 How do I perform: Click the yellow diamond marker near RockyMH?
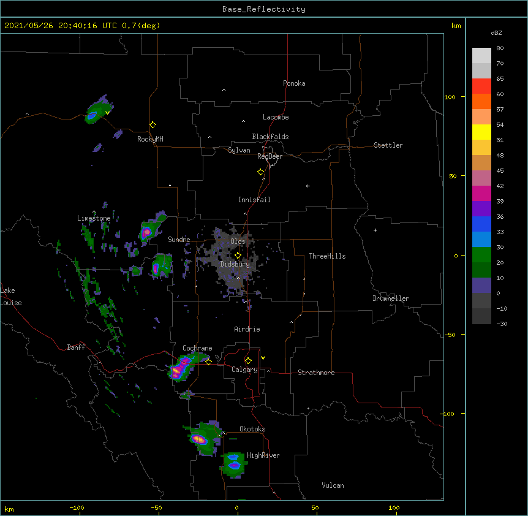coord(153,125)
